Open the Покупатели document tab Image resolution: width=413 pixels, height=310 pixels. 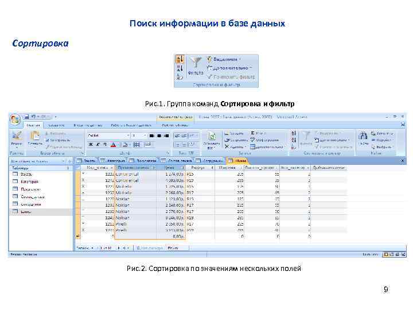click(143, 161)
